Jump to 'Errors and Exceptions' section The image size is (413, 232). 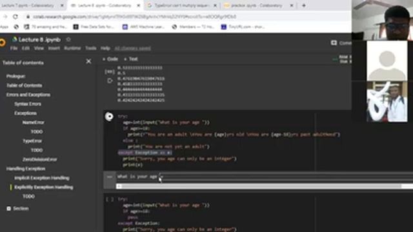(28, 95)
